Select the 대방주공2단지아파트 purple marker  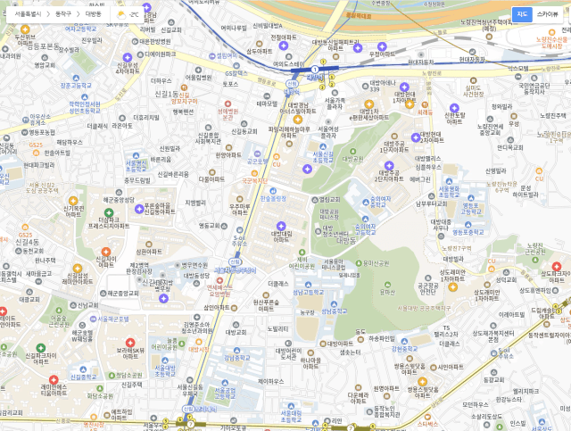389,166
